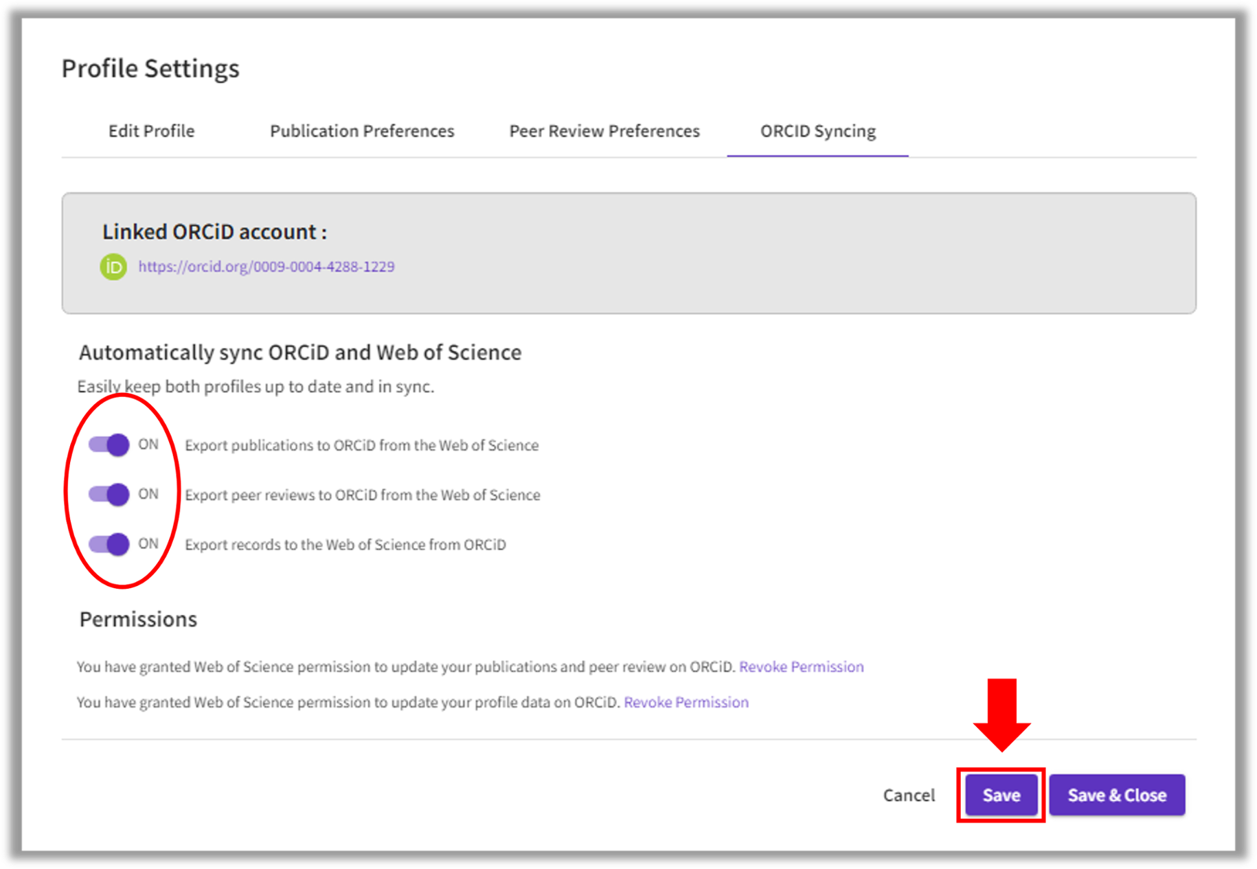This screenshot has width=1257, height=869.
Task: Go to Peer Review Preferences tab
Action: click(x=604, y=131)
